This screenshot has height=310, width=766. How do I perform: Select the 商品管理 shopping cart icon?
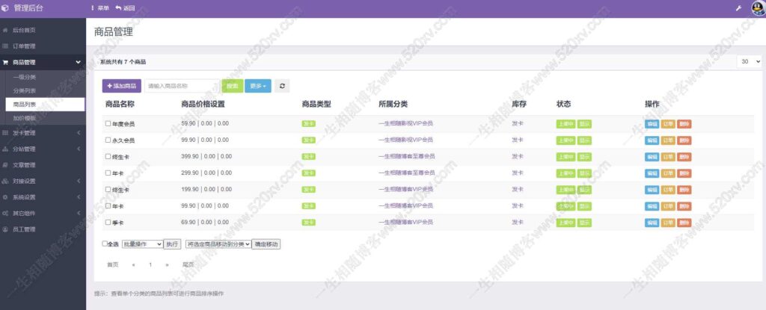5,63
